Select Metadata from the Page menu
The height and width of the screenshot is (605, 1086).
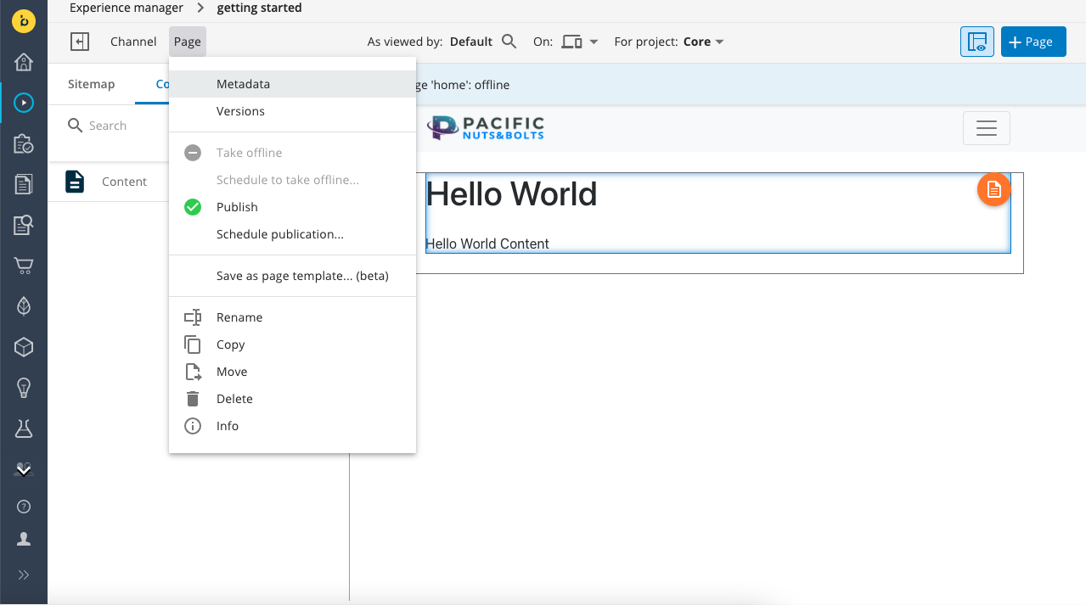(243, 84)
